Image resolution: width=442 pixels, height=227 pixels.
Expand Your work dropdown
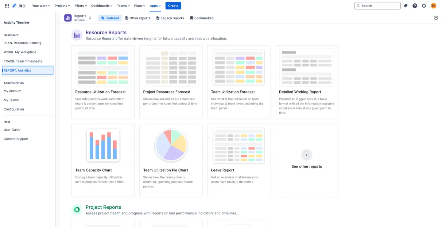[x=41, y=6]
